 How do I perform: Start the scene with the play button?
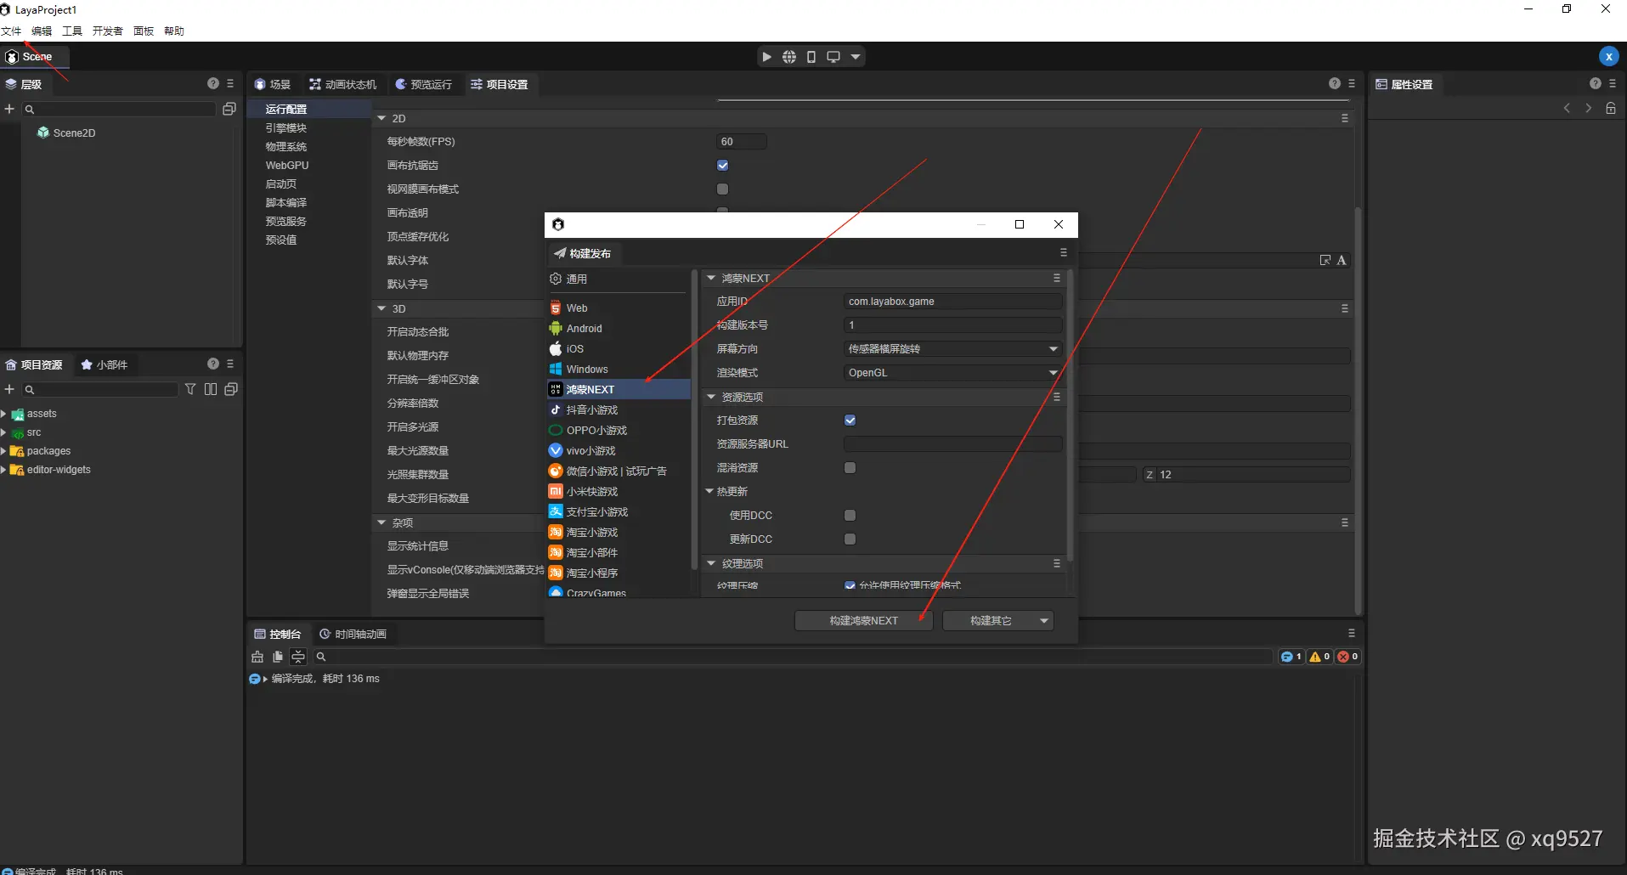[767, 57]
